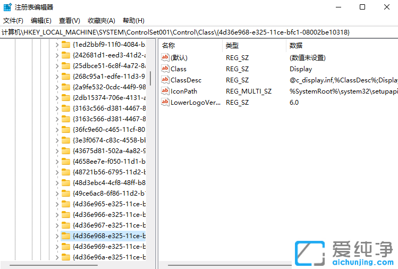398x269 pixels.
Task: Click the tree pane vertical scrollbar thumb
Action: 150,79
